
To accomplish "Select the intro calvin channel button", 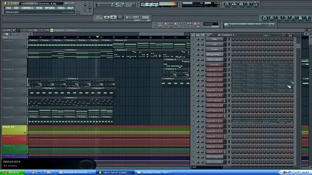I will point(214,59).
